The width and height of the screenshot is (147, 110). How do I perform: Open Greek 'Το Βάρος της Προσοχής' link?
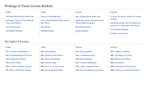tap(119, 33)
